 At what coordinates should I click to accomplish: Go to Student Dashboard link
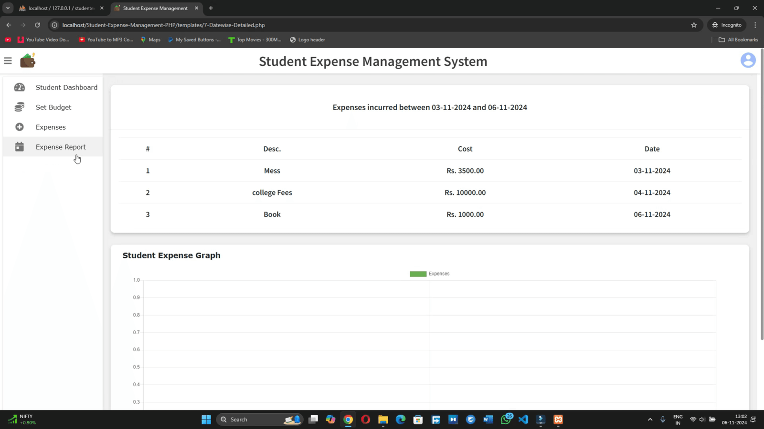[x=66, y=87]
